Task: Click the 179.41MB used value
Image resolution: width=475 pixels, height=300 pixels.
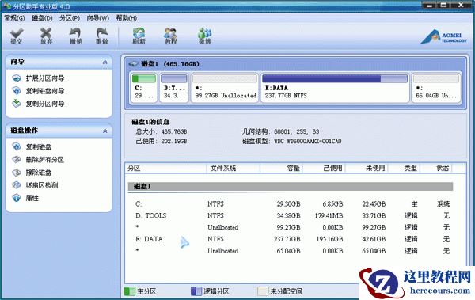Action: pyautogui.click(x=329, y=216)
